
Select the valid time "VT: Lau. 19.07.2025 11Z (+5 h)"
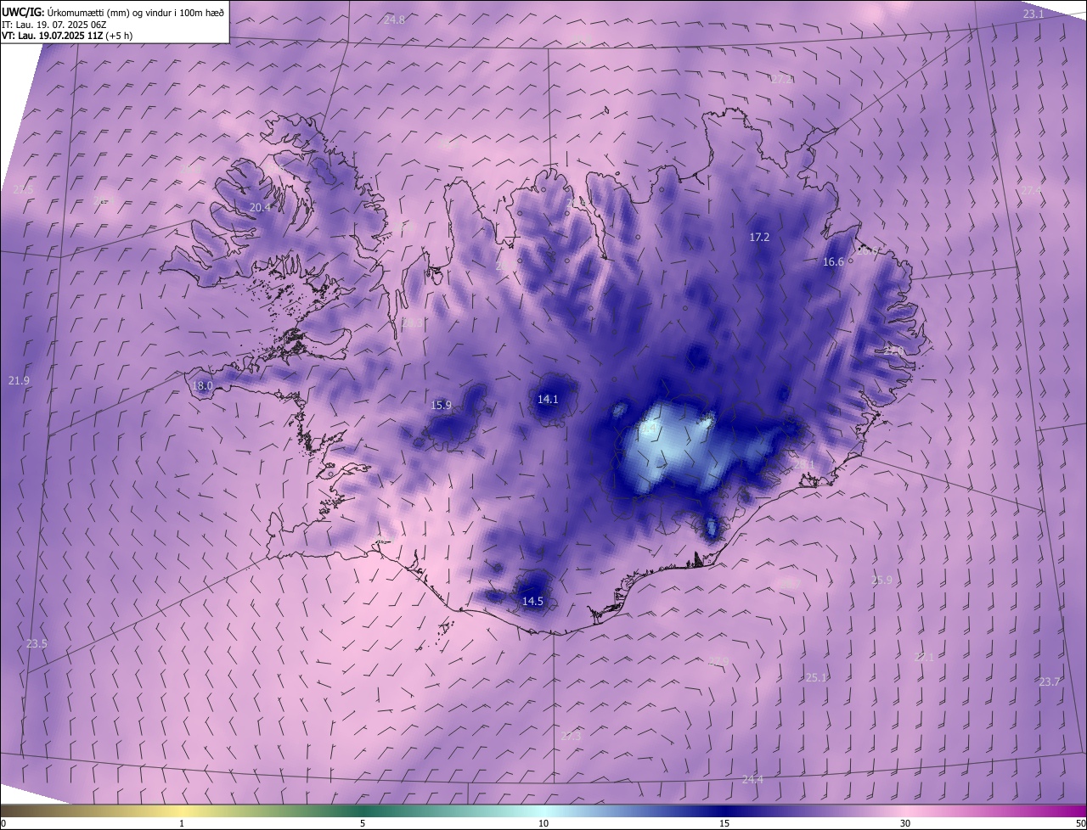pyautogui.click(x=67, y=36)
